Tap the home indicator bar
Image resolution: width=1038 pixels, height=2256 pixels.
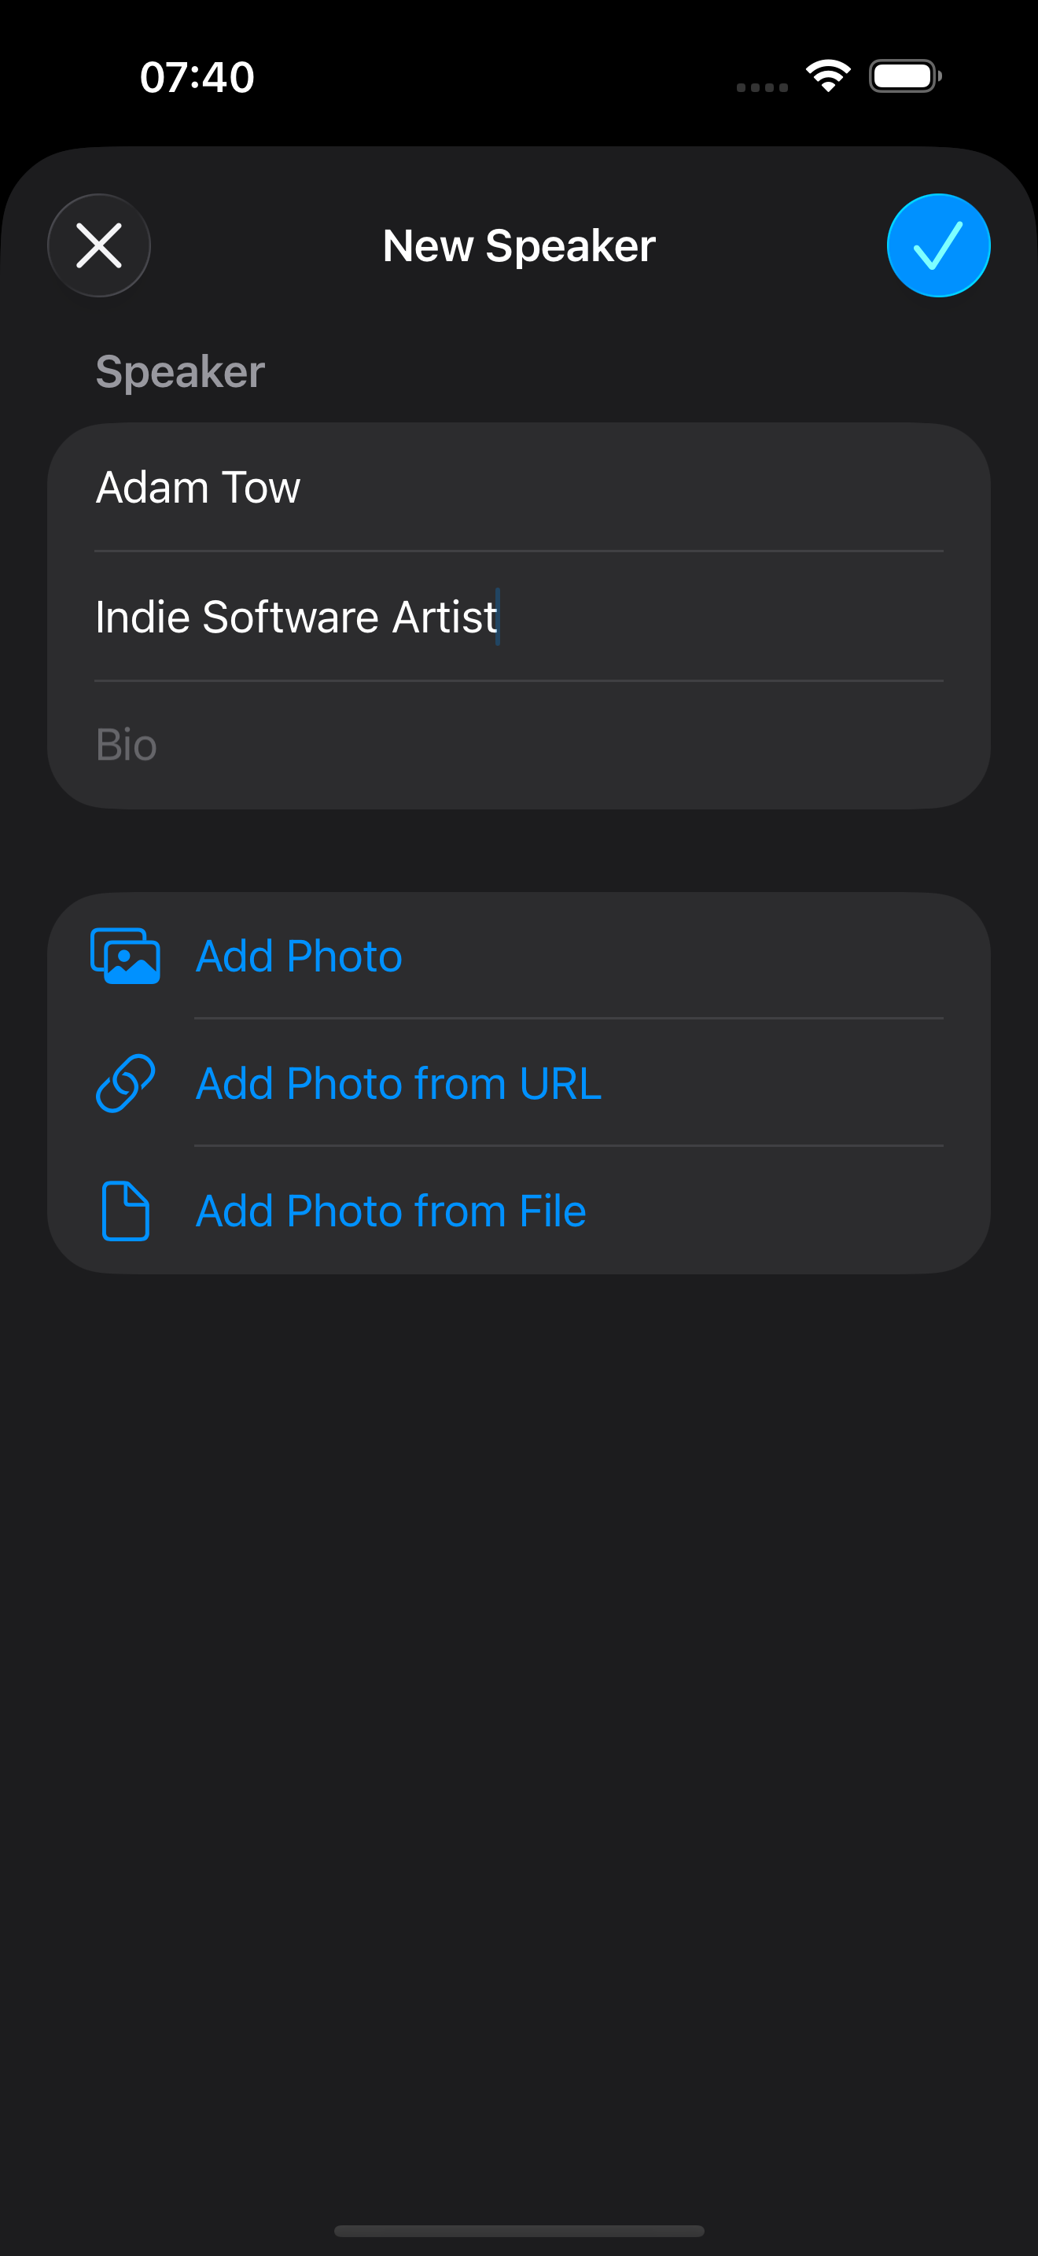point(519,2231)
